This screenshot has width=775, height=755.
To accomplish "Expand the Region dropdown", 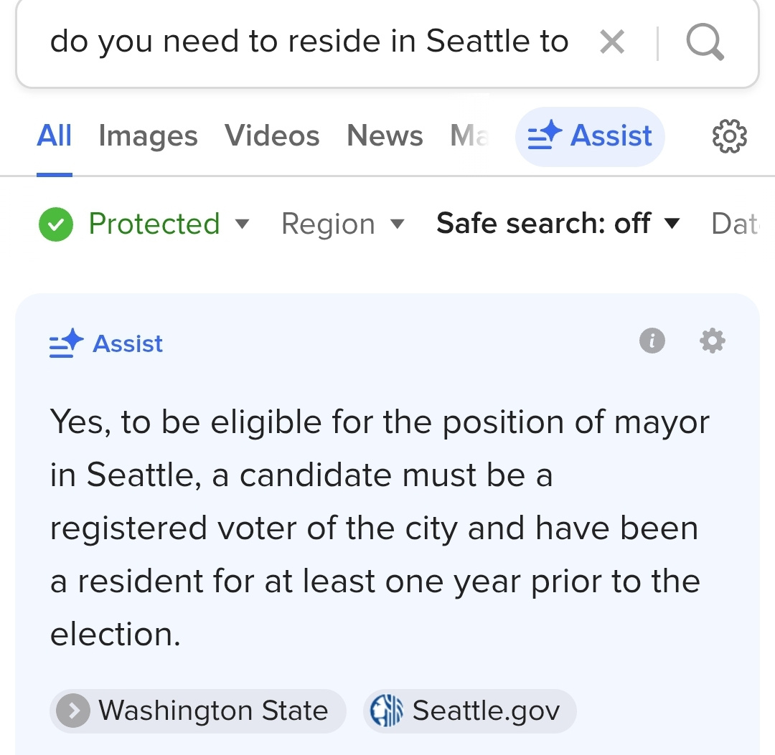I will pos(343,224).
